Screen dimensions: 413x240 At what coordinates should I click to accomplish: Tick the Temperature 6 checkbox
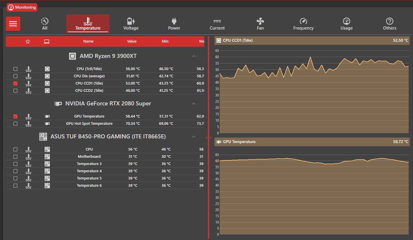coord(15,186)
